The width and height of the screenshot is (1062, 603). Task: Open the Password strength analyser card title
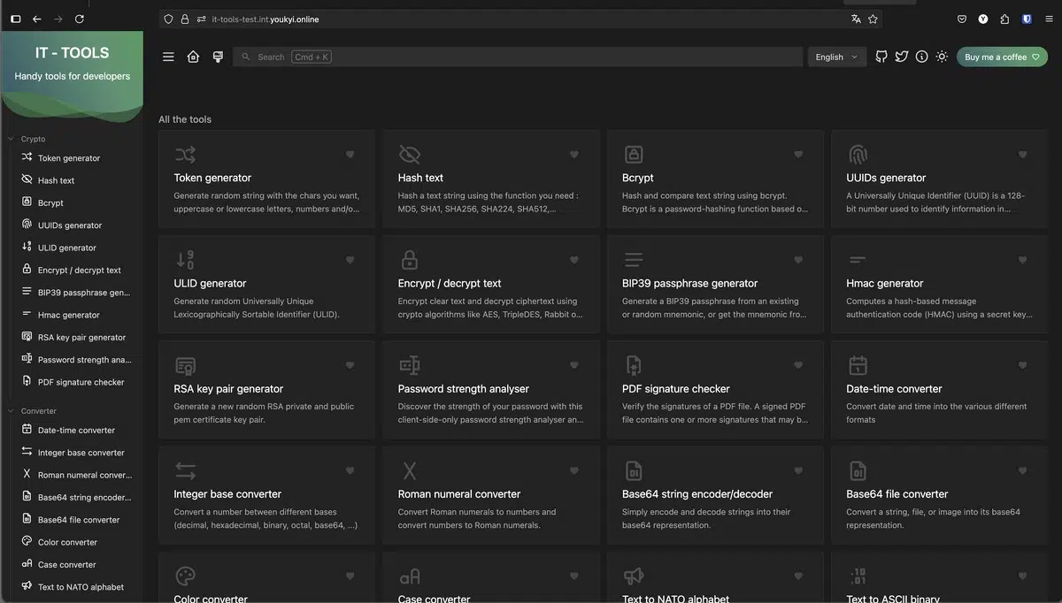coord(464,389)
